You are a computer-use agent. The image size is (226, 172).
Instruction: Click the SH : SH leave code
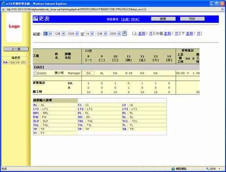pyautogui.click(x=84, y=117)
